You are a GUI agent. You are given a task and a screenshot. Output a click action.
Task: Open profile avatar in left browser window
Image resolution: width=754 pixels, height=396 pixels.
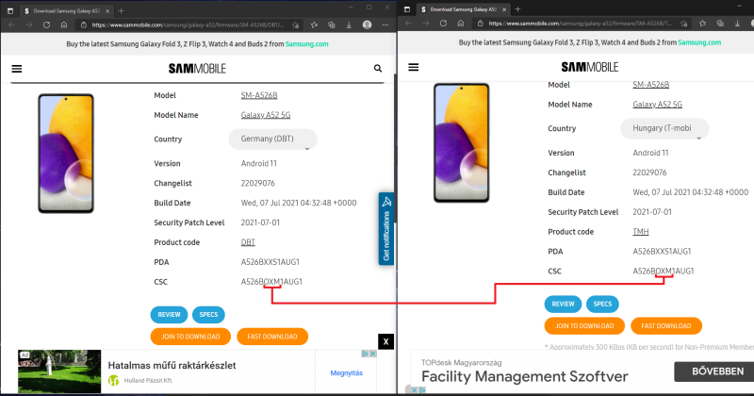pos(367,25)
